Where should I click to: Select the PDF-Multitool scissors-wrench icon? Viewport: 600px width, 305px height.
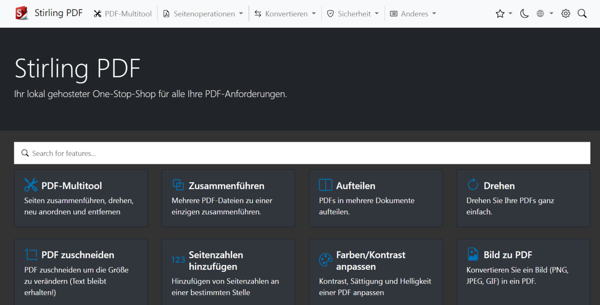(x=30, y=185)
